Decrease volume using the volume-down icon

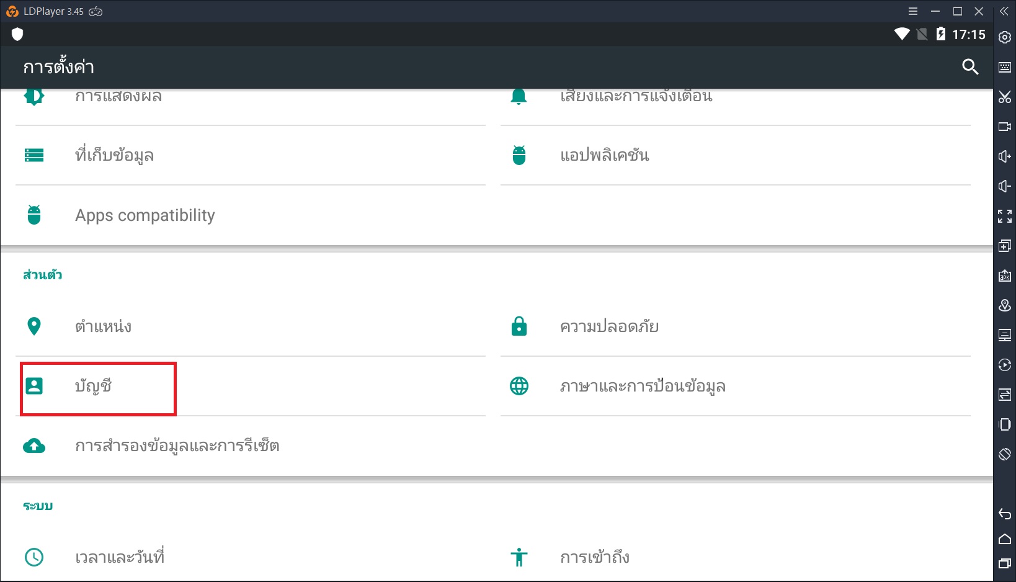coord(1005,186)
